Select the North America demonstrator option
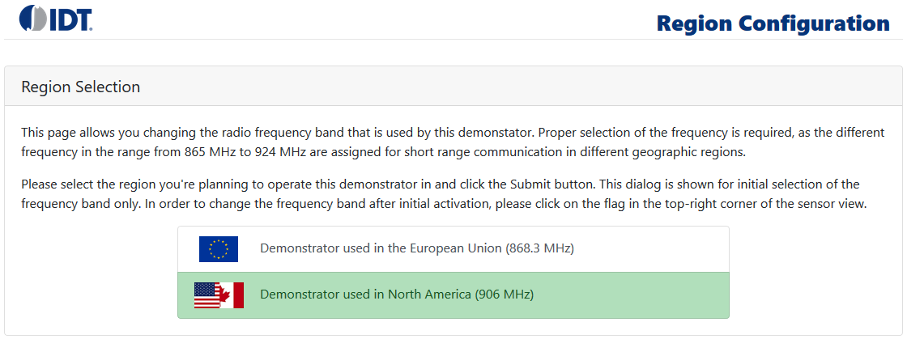The image size is (907, 339). point(397,295)
